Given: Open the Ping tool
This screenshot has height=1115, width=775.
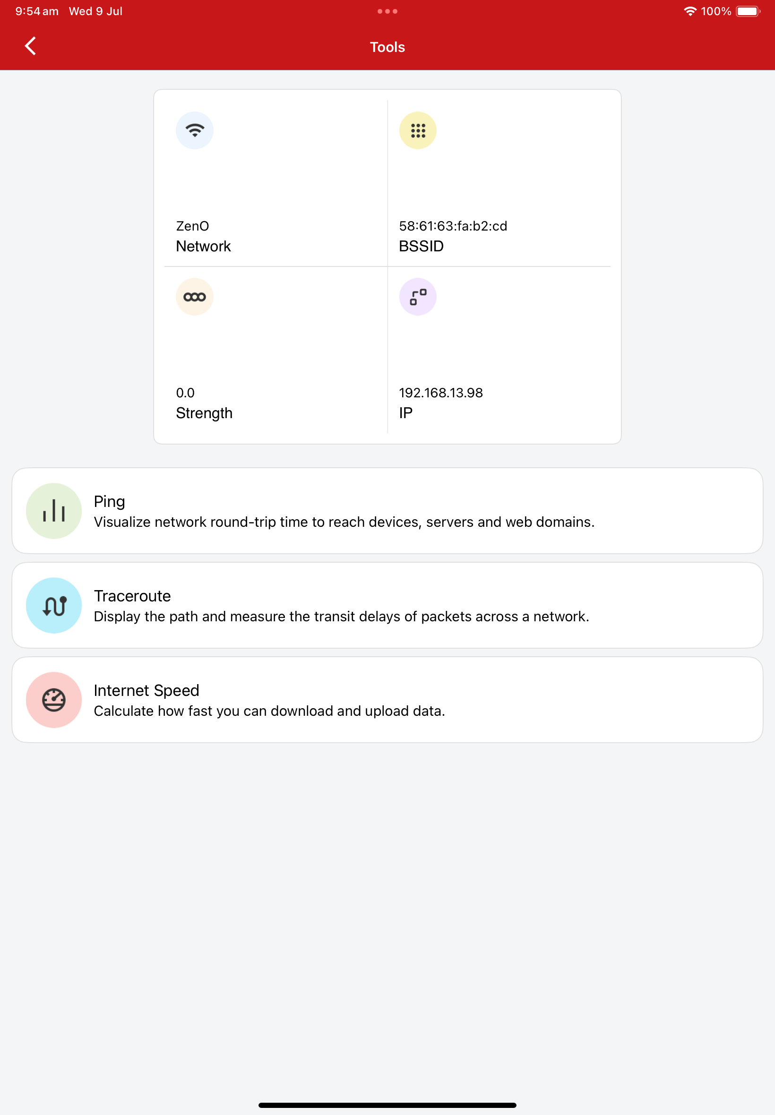Looking at the screenshot, I should click(387, 511).
